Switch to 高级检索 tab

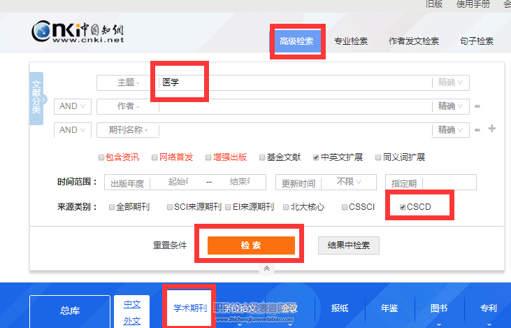coord(296,41)
